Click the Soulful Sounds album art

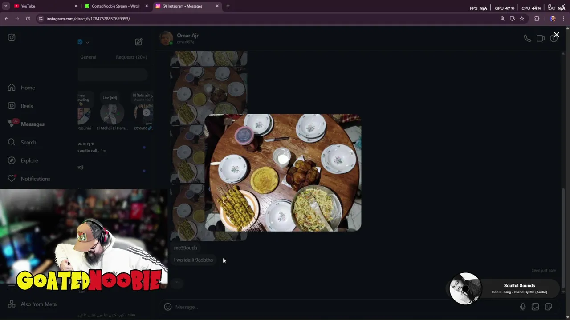[x=465, y=288]
